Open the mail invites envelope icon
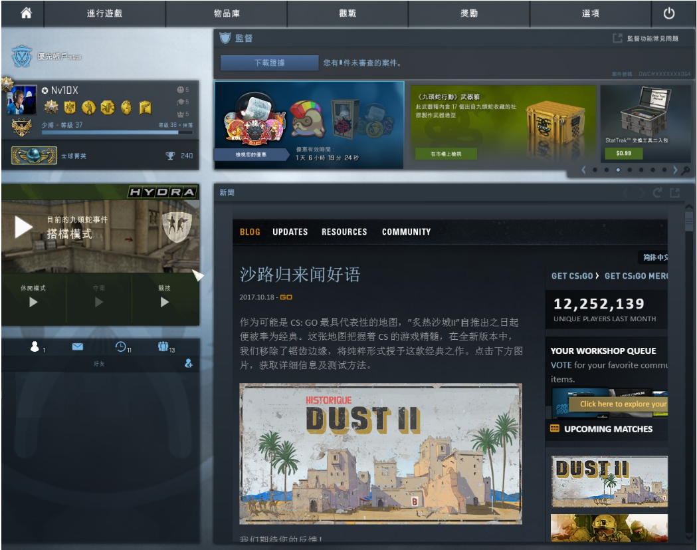This screenshot has width=697, height=550. [x=77, y=346]
